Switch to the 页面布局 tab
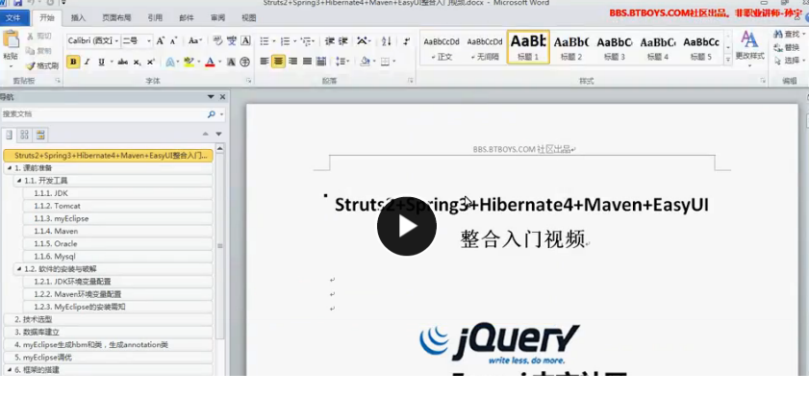The width and height of the screenshot is (809, 398). click(x=116, y=18)
